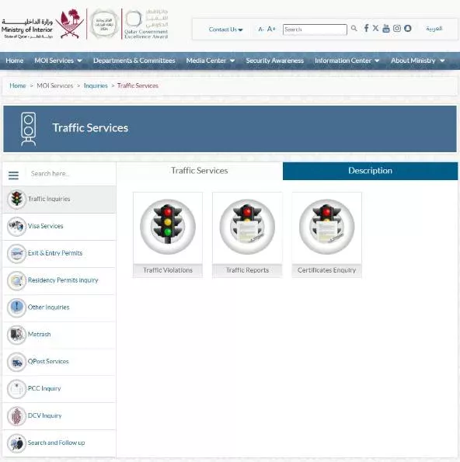Click the Traffic Inquiries traffic light icon
Screen dimensions: 460x462
16,200
